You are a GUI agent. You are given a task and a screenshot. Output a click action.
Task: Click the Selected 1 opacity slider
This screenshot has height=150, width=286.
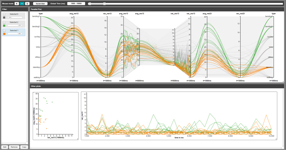pyautogui.click(x=15, y=34)
